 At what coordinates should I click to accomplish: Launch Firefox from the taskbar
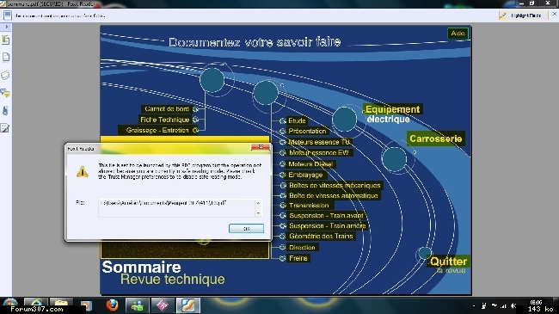tap(112, 305)
